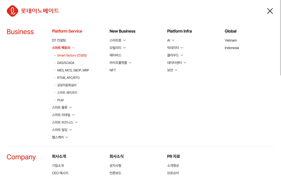Open the DAS/SCADA link
This screenshot has height=179, width=281.
[66, 63]
